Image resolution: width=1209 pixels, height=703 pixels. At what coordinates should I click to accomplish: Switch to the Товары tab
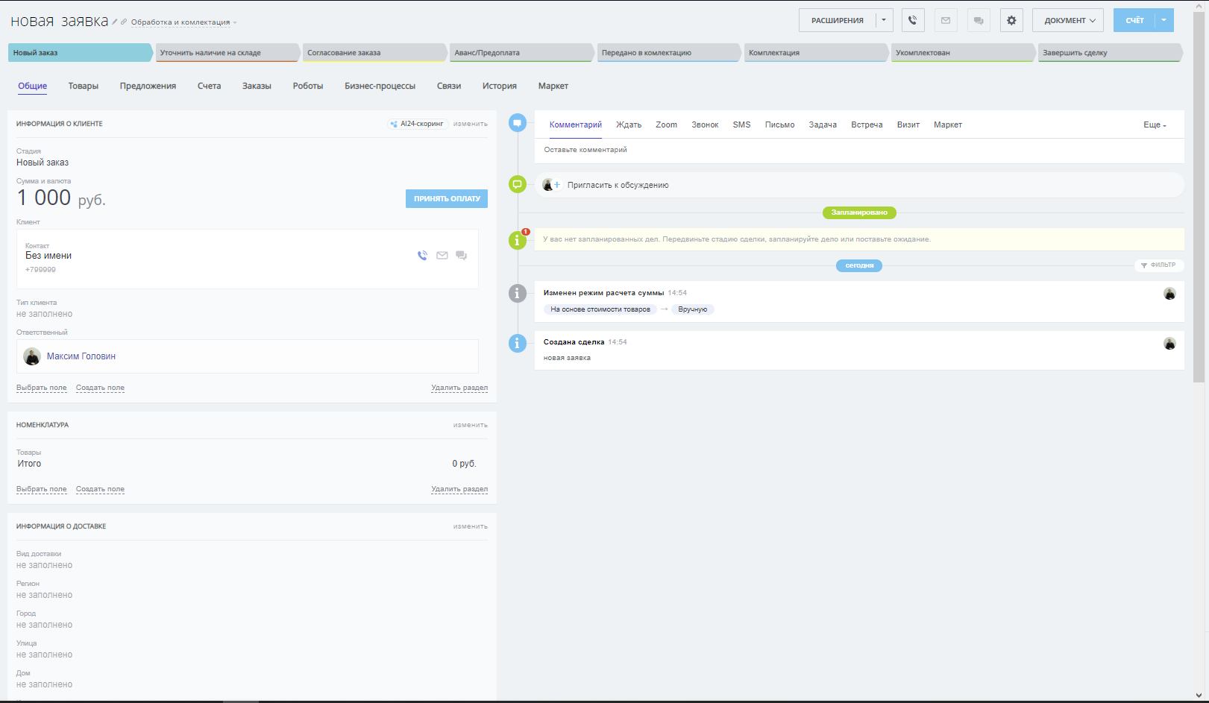pos(84,86)
